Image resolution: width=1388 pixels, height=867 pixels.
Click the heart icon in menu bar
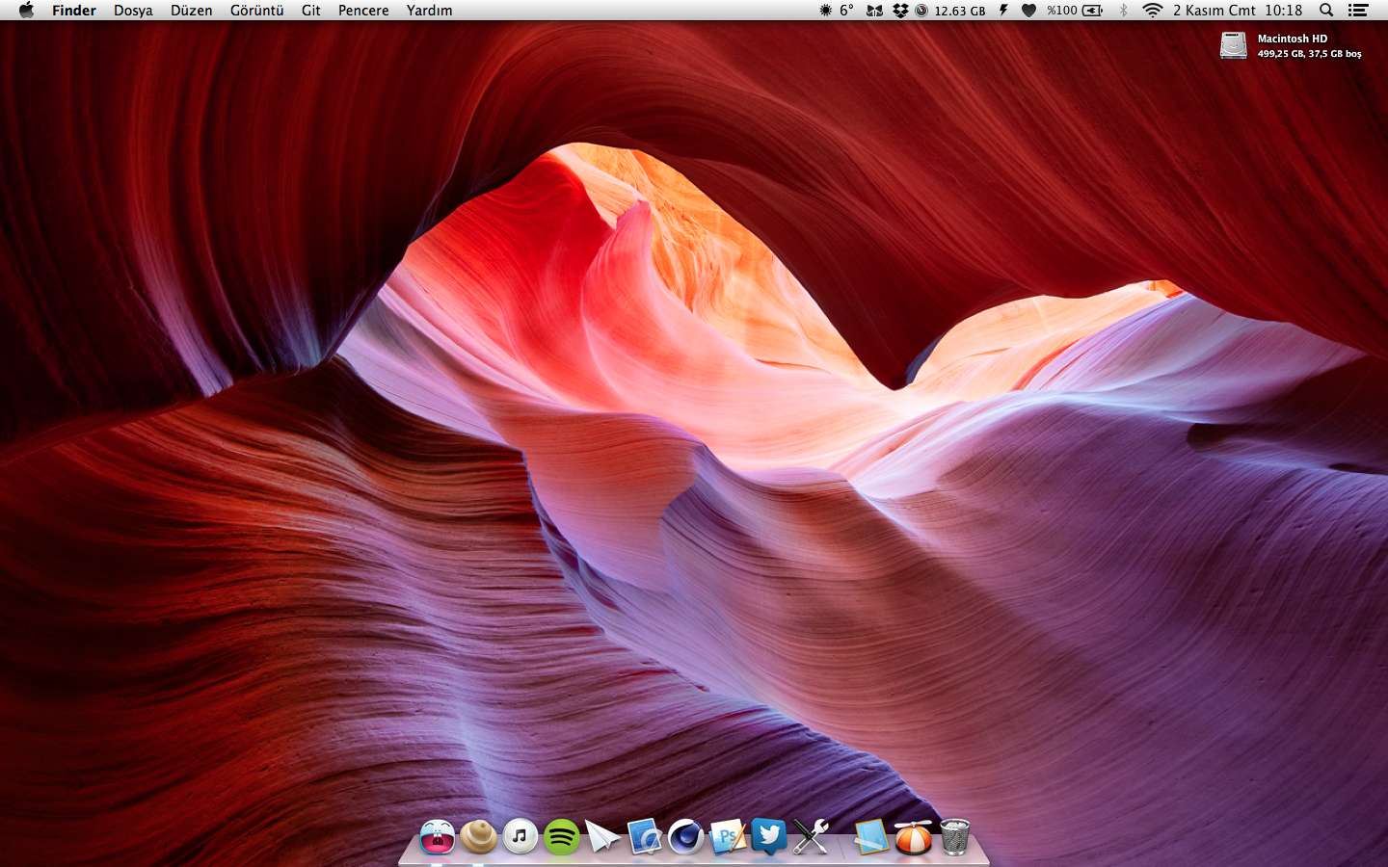click(1029, 11)
